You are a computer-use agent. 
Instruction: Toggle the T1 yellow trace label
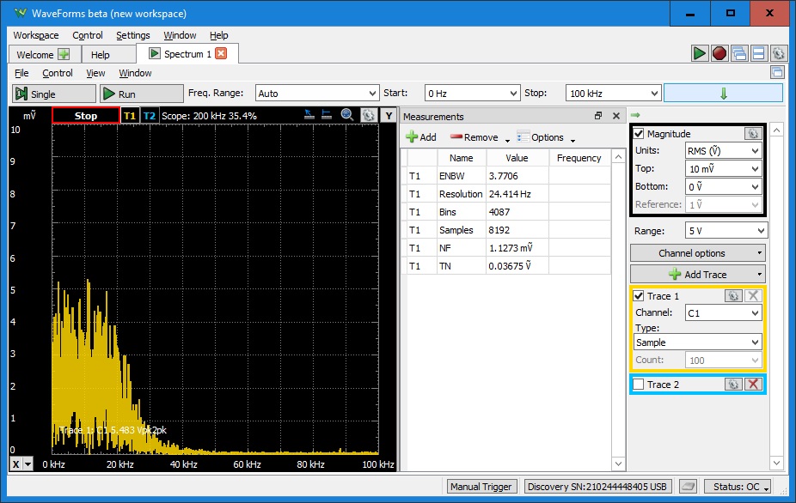pos(130,116)
